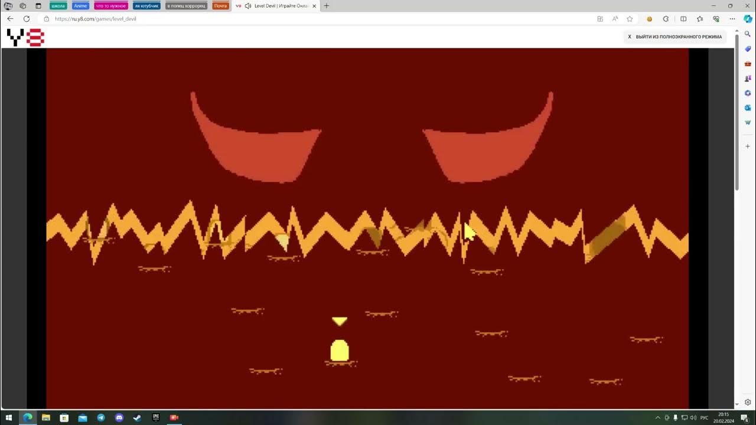Screen dimensions: 756x425
Task: Click the ru.y8.com address bar
Action: (319, 19)
